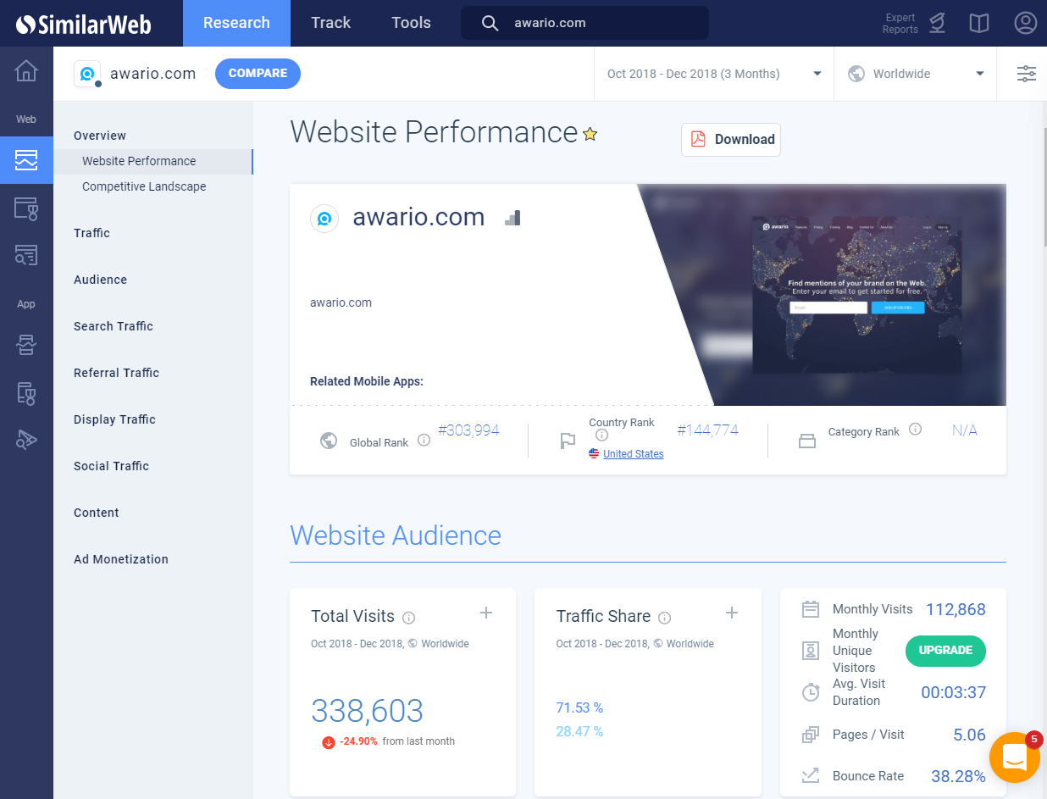Screen dimensions: 1047x799
Task: Expand the Display Traffic section
Action: pyautogui.click(x=114, y=419)
